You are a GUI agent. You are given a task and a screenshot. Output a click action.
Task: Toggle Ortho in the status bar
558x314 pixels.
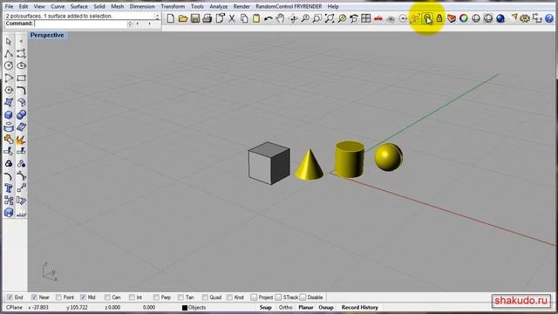285,307
